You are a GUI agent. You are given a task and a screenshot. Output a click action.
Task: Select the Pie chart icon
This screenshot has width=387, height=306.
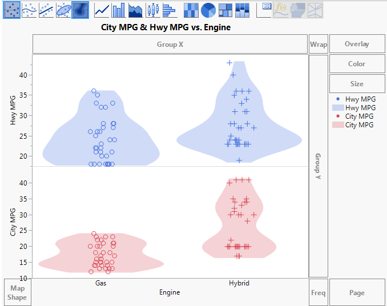208,10
